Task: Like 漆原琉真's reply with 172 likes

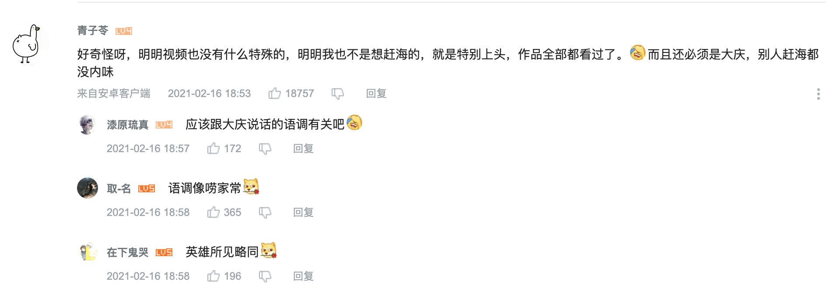Action: tap(213, 149)
